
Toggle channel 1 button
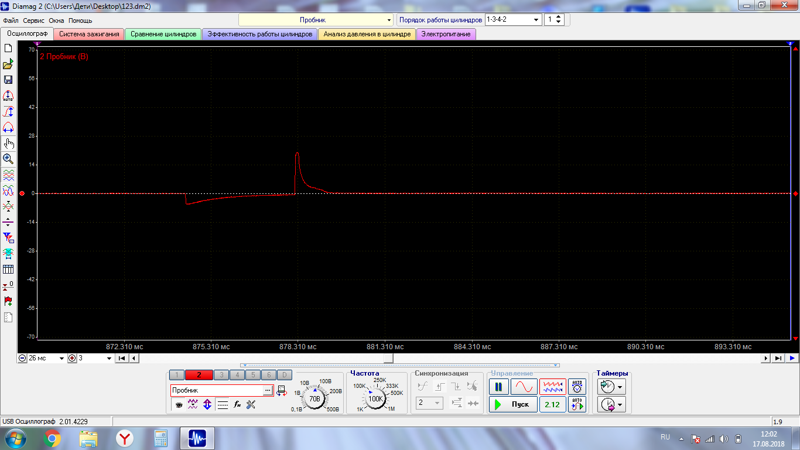coord(177,375)
